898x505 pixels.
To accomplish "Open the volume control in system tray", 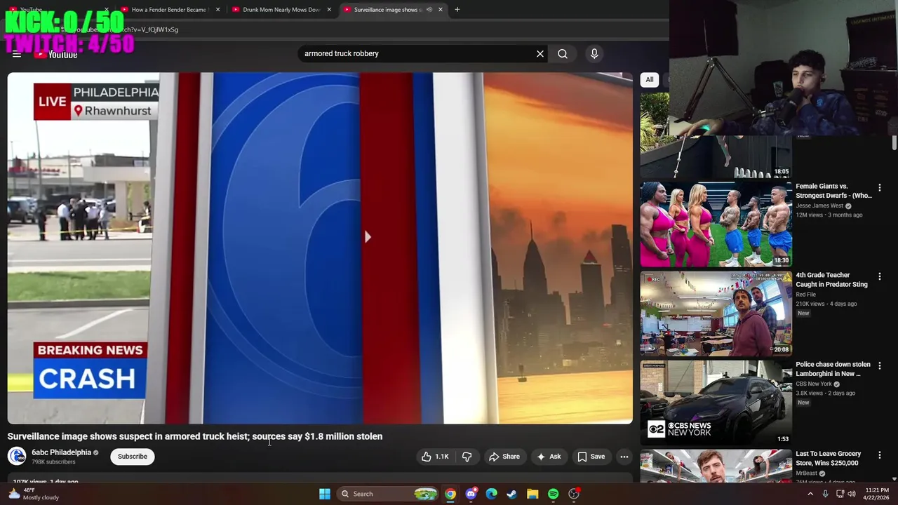I will tap(852, 494).
